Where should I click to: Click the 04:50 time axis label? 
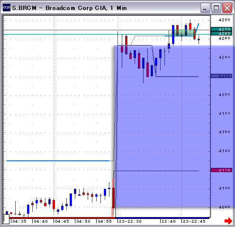(x=83, y=221)
